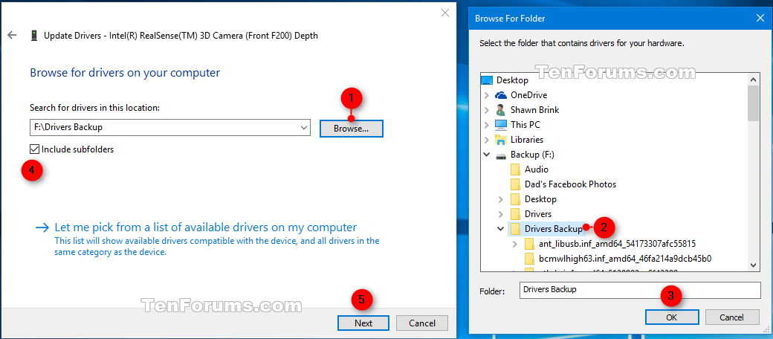The width and height of the screenshot is (773, 339).
Task: Click the folder icon for Desktop under Backup (F:)
Action: coord(515,199)
